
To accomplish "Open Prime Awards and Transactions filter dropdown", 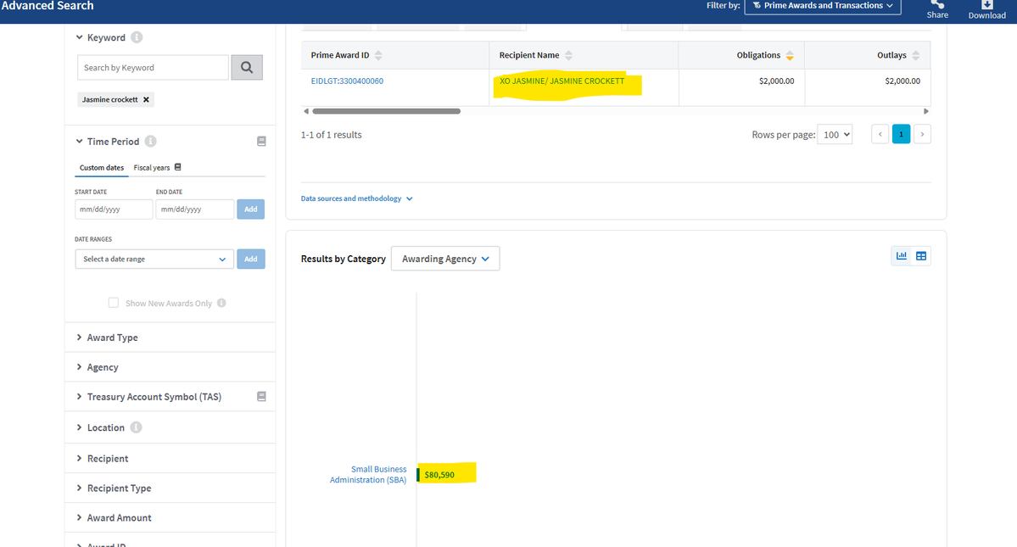I will click(823, 6).
